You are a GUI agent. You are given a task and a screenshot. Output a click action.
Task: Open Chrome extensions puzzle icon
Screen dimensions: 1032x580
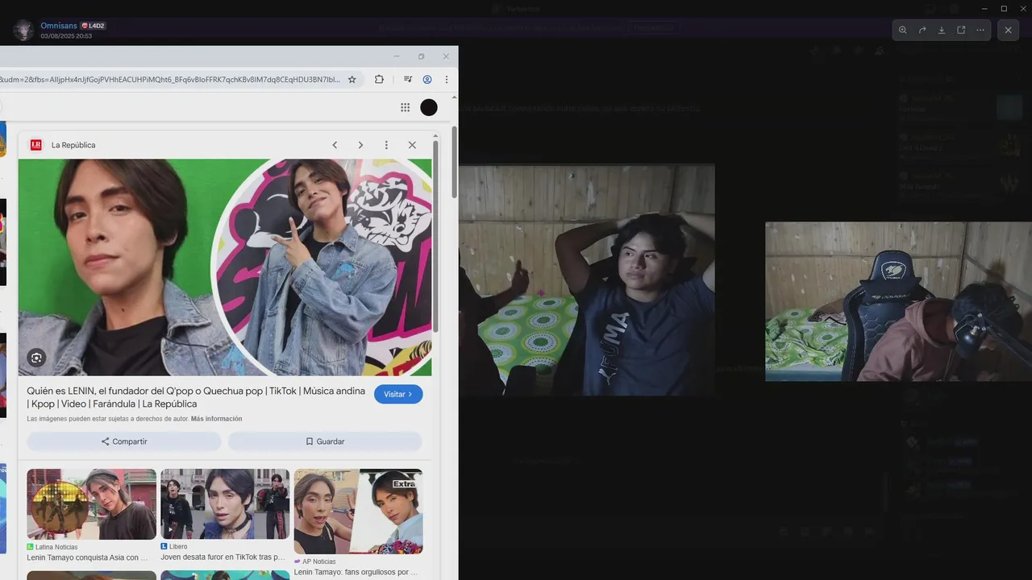click(x=379, y=80)
